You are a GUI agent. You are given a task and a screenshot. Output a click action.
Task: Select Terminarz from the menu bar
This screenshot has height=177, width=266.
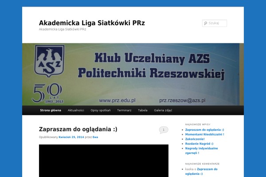(124, 110)
